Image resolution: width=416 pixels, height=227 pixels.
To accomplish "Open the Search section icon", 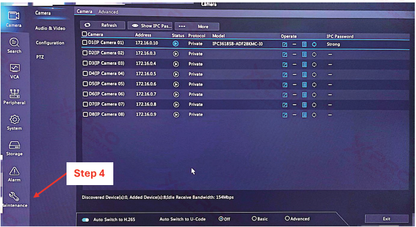I will [x=14, y=46].
